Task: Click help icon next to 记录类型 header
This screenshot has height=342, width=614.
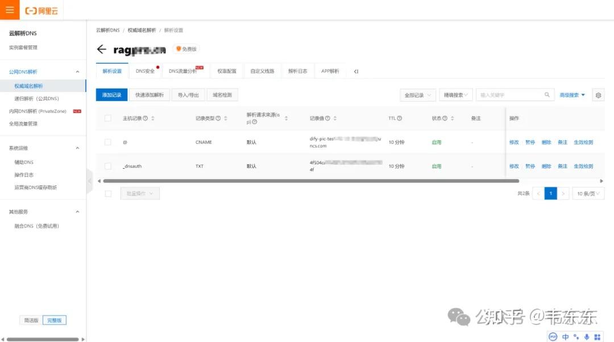Action: click(x=218, y=118)
